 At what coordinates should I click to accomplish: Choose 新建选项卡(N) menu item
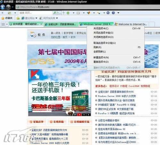(116, 58)
